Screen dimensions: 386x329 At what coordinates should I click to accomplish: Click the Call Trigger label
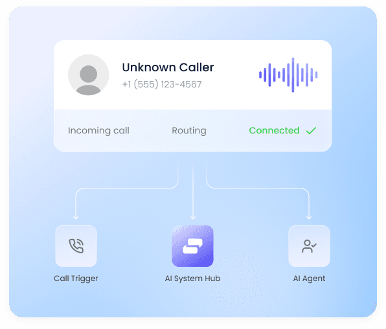tap(76, 278)
